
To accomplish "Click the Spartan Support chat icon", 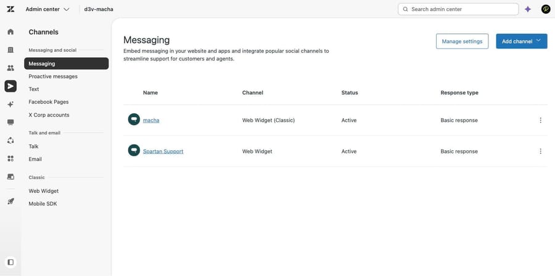I will [x=134, y=150].
